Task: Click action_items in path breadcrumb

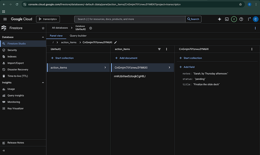Action: point(69,42)
